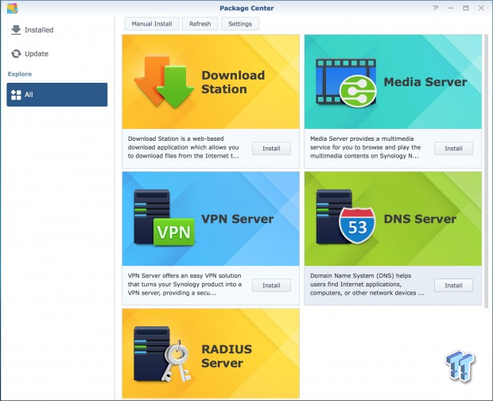Image resolution: width=493 pixels, height=401 pixels.
Task: Open the DNS Server banner
Action: click(x=393, y=219)
